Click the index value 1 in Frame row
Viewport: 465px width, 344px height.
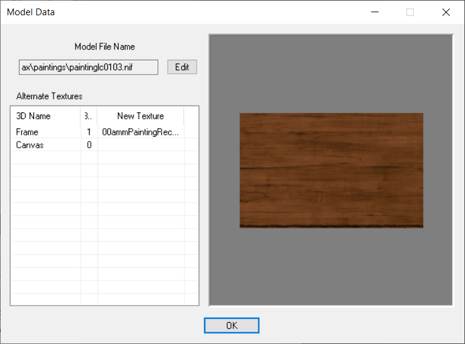coord(88,132)
